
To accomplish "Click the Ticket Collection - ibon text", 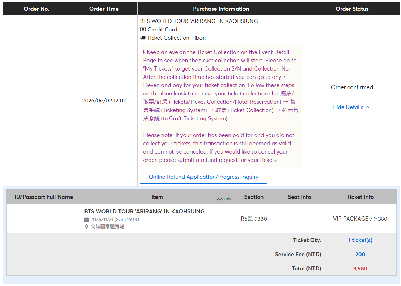I will 176,38.
